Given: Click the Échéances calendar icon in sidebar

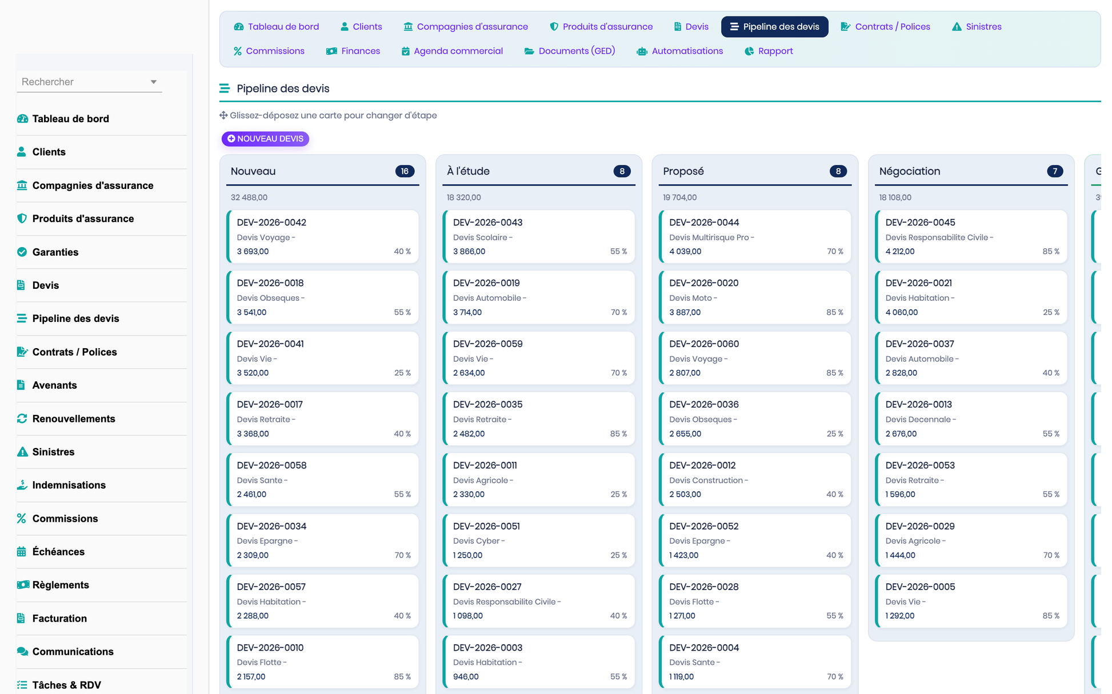Looking at the screenshot, I should click(22, 551).
